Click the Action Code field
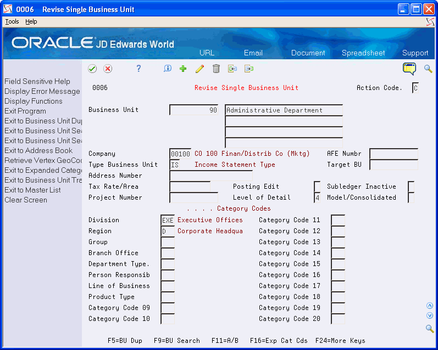The height and width of the screenshot is (350, 438). (415, 88)
